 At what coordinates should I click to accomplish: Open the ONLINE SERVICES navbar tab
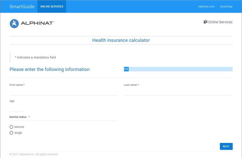(x=52, y=6)
